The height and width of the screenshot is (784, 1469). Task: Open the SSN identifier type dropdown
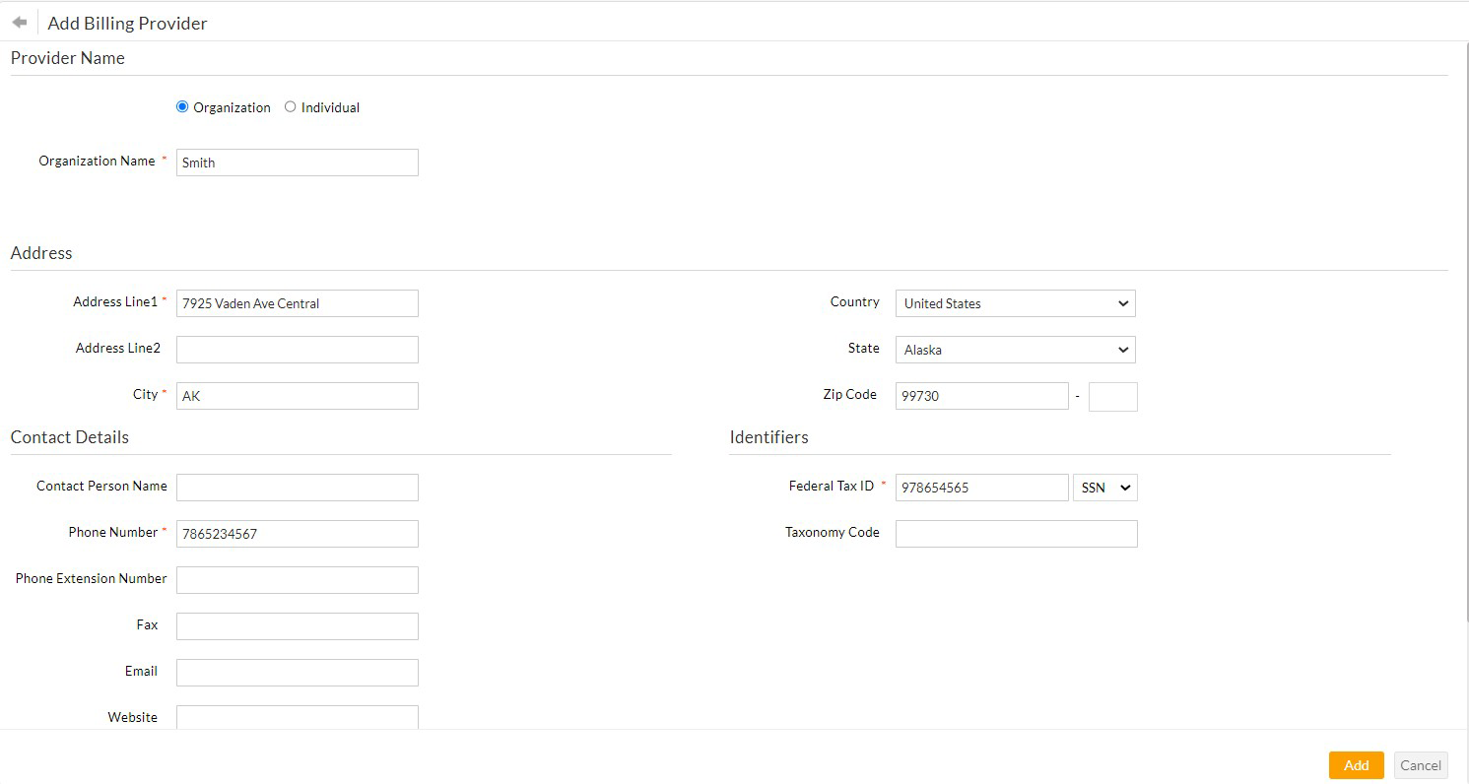point(1104,487)
